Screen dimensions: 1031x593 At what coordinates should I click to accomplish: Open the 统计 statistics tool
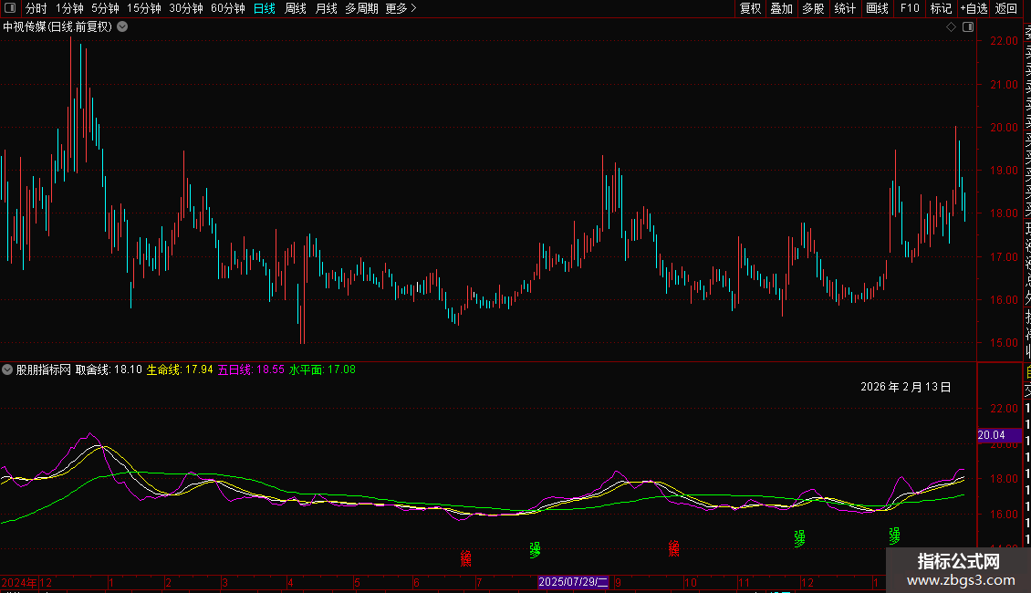[x=845, y=8]
